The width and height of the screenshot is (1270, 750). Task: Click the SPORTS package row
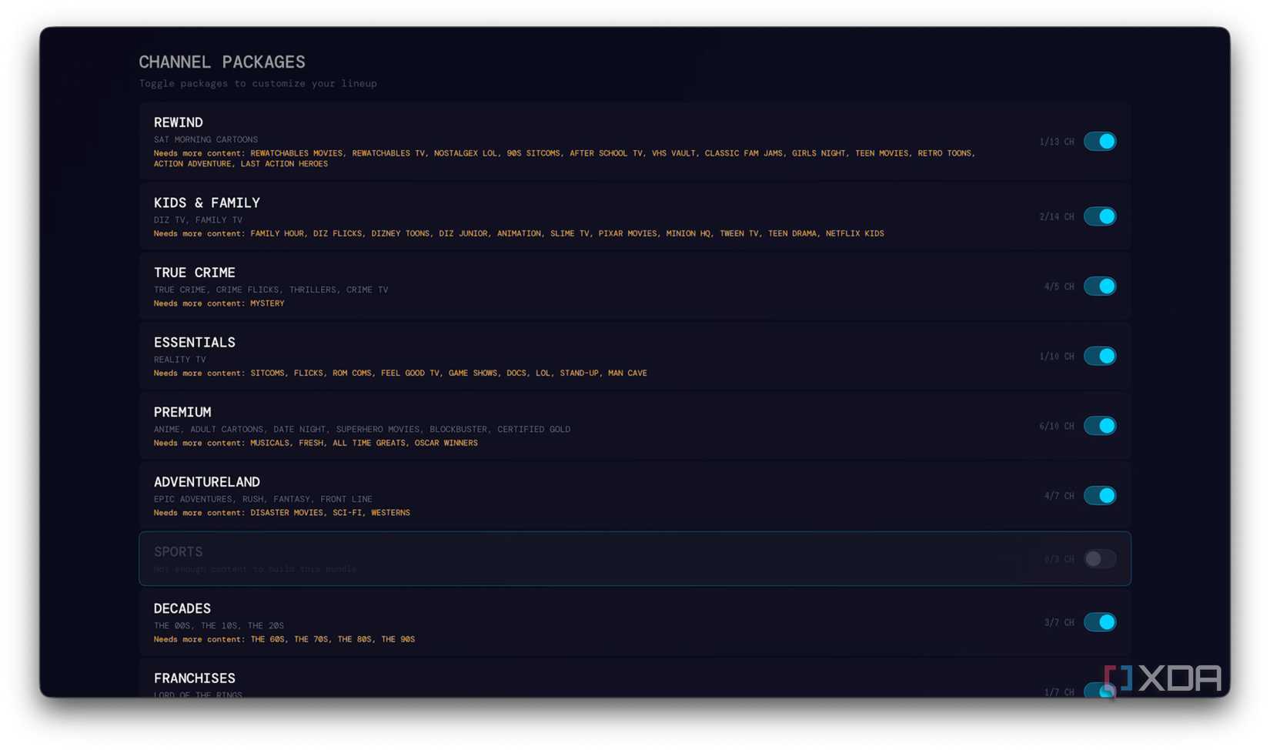coord(635,558)
